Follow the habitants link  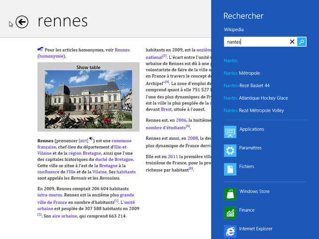click(126, 172)
